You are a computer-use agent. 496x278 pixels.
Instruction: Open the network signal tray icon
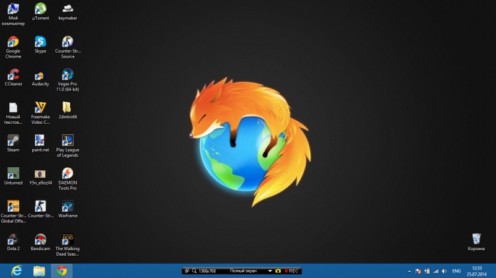(x=436, y=271)
